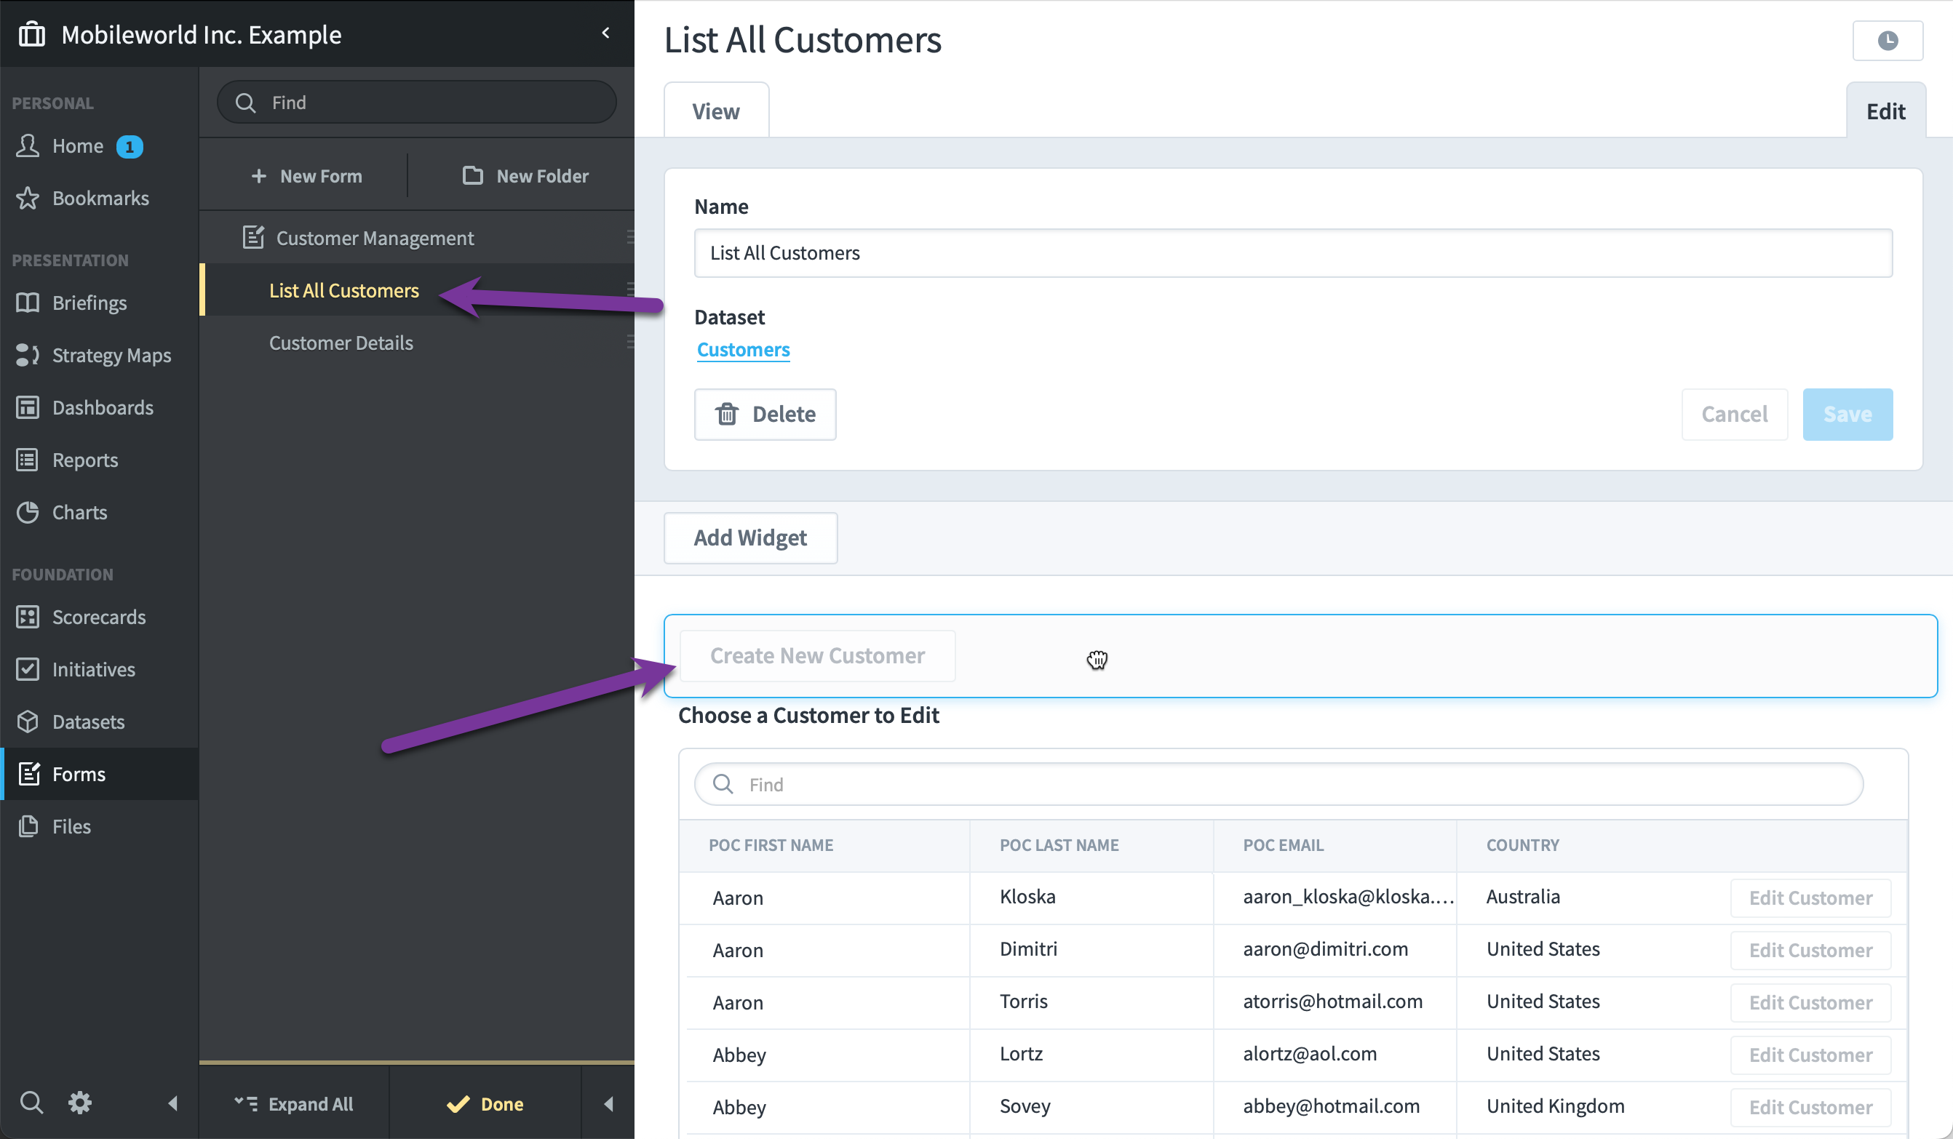The width and height of the screenshot is (1953, 1139).
Task: Edit Customer for Aaron Dimitri
Action: (x=1810, y=950)
